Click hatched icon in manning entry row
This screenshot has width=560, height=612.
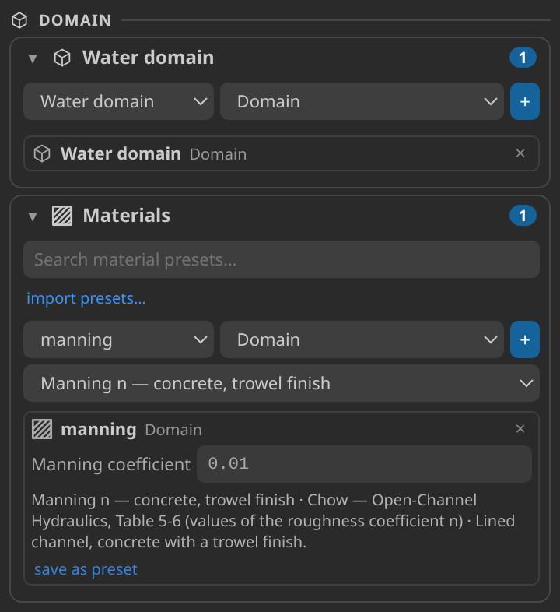tap(42, 429)
